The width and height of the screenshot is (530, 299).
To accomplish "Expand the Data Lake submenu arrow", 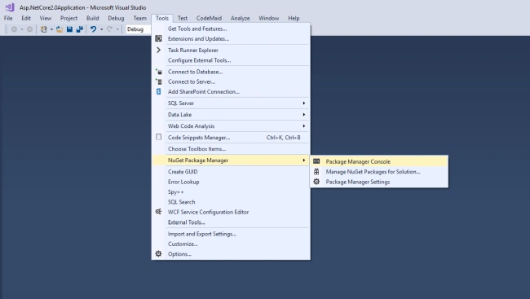I will point(304,115).
